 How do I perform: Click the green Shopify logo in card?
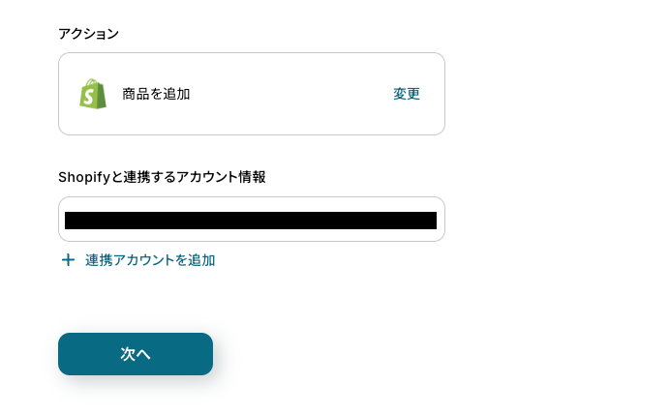click(x=93, y=94)
